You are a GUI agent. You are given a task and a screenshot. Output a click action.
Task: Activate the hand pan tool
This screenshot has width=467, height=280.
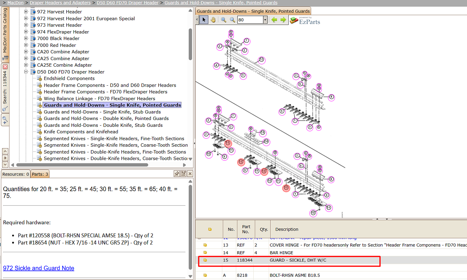(213, 20)
